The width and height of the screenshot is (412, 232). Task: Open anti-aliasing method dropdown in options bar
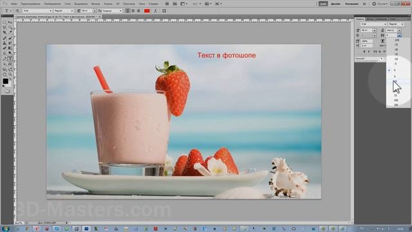pyautogui.click(x=120, y=11)
